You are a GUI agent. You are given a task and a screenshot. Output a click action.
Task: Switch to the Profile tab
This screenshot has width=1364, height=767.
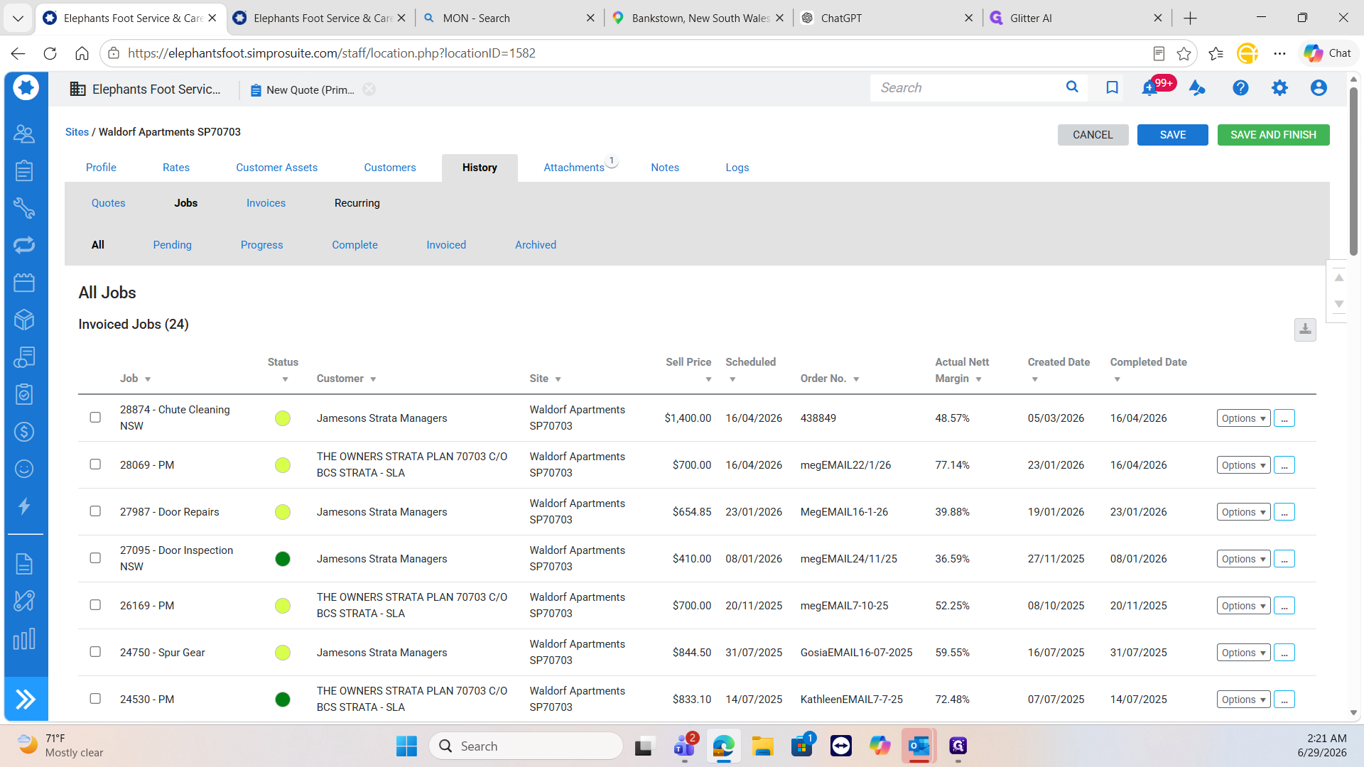101,168
